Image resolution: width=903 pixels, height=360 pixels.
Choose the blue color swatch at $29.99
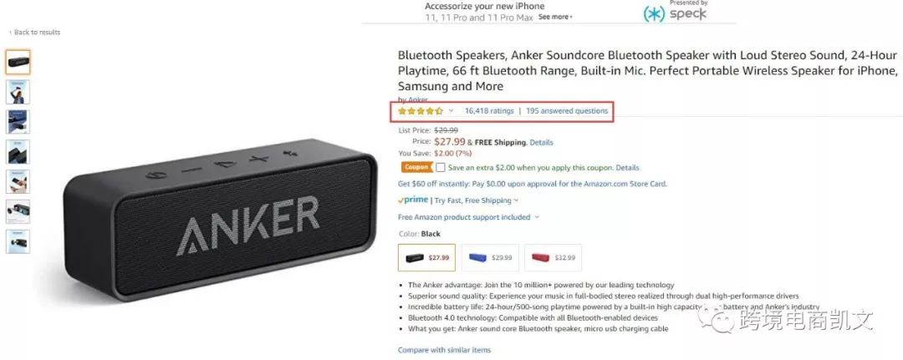click(x=489, y=257)
